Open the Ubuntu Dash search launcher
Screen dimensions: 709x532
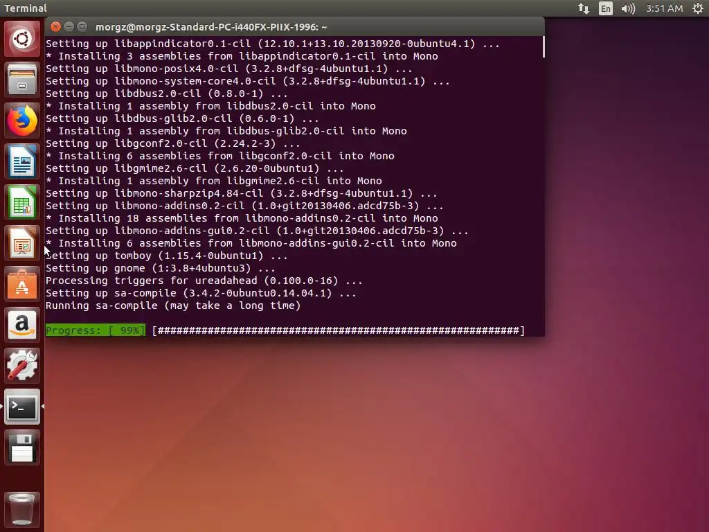click(x=21, y=39)
